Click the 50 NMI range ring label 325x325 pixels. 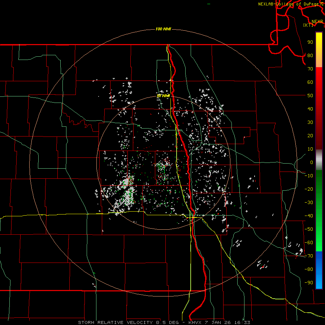point(163,96)
